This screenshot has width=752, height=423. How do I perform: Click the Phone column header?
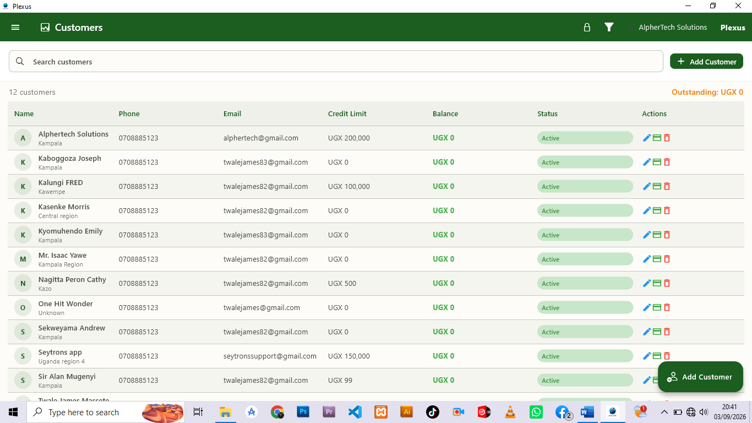[129, 113]
